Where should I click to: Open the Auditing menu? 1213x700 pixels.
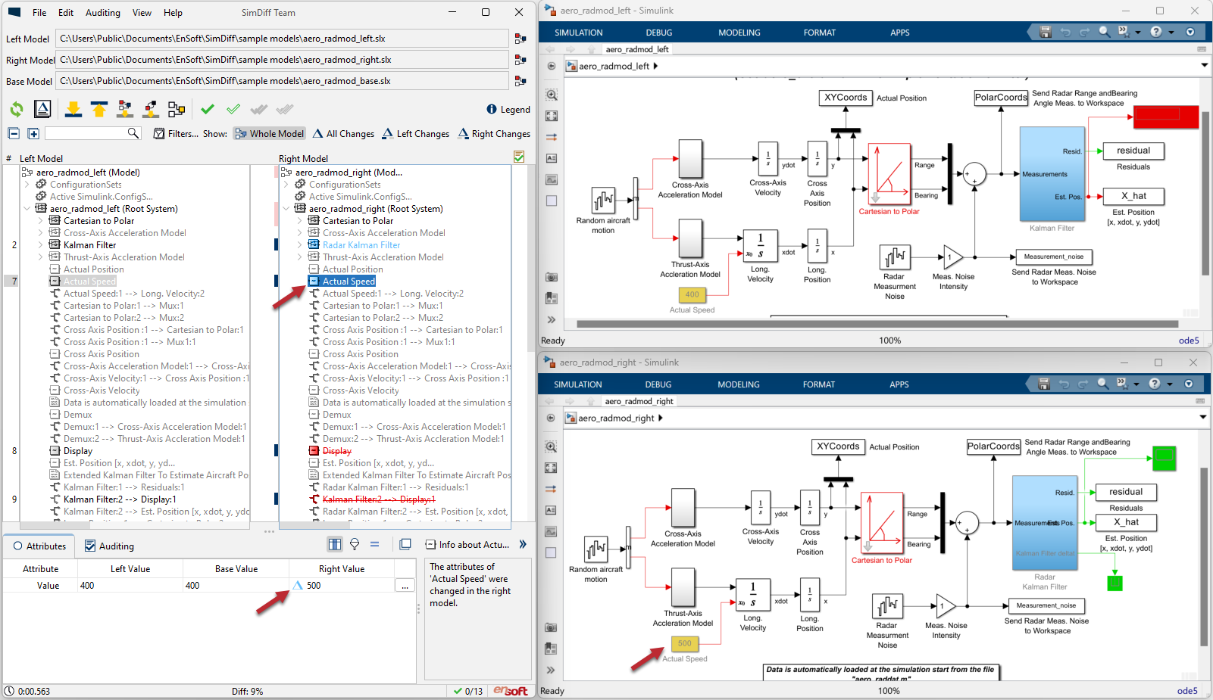(x=102, y=12)
